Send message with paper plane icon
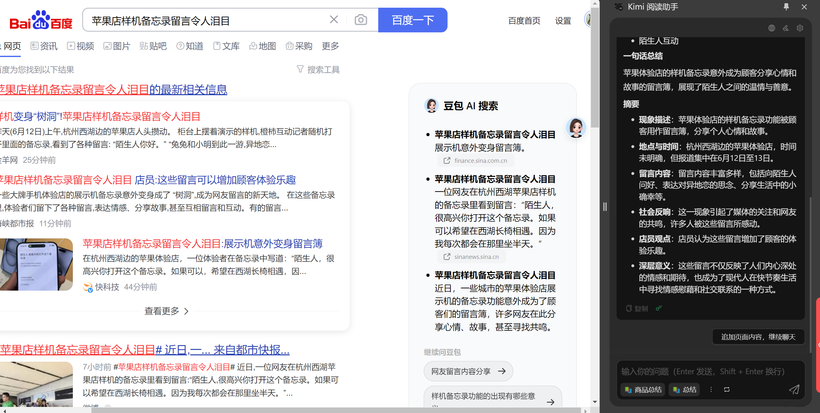This screenshot has height=413, width=820. pos(794,390)
